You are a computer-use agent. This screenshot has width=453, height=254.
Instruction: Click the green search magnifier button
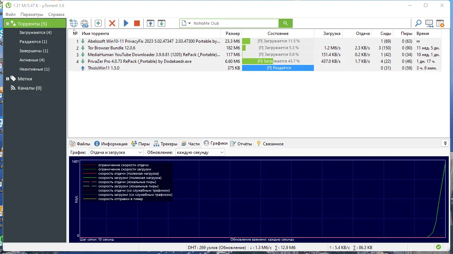click(285, 23)
